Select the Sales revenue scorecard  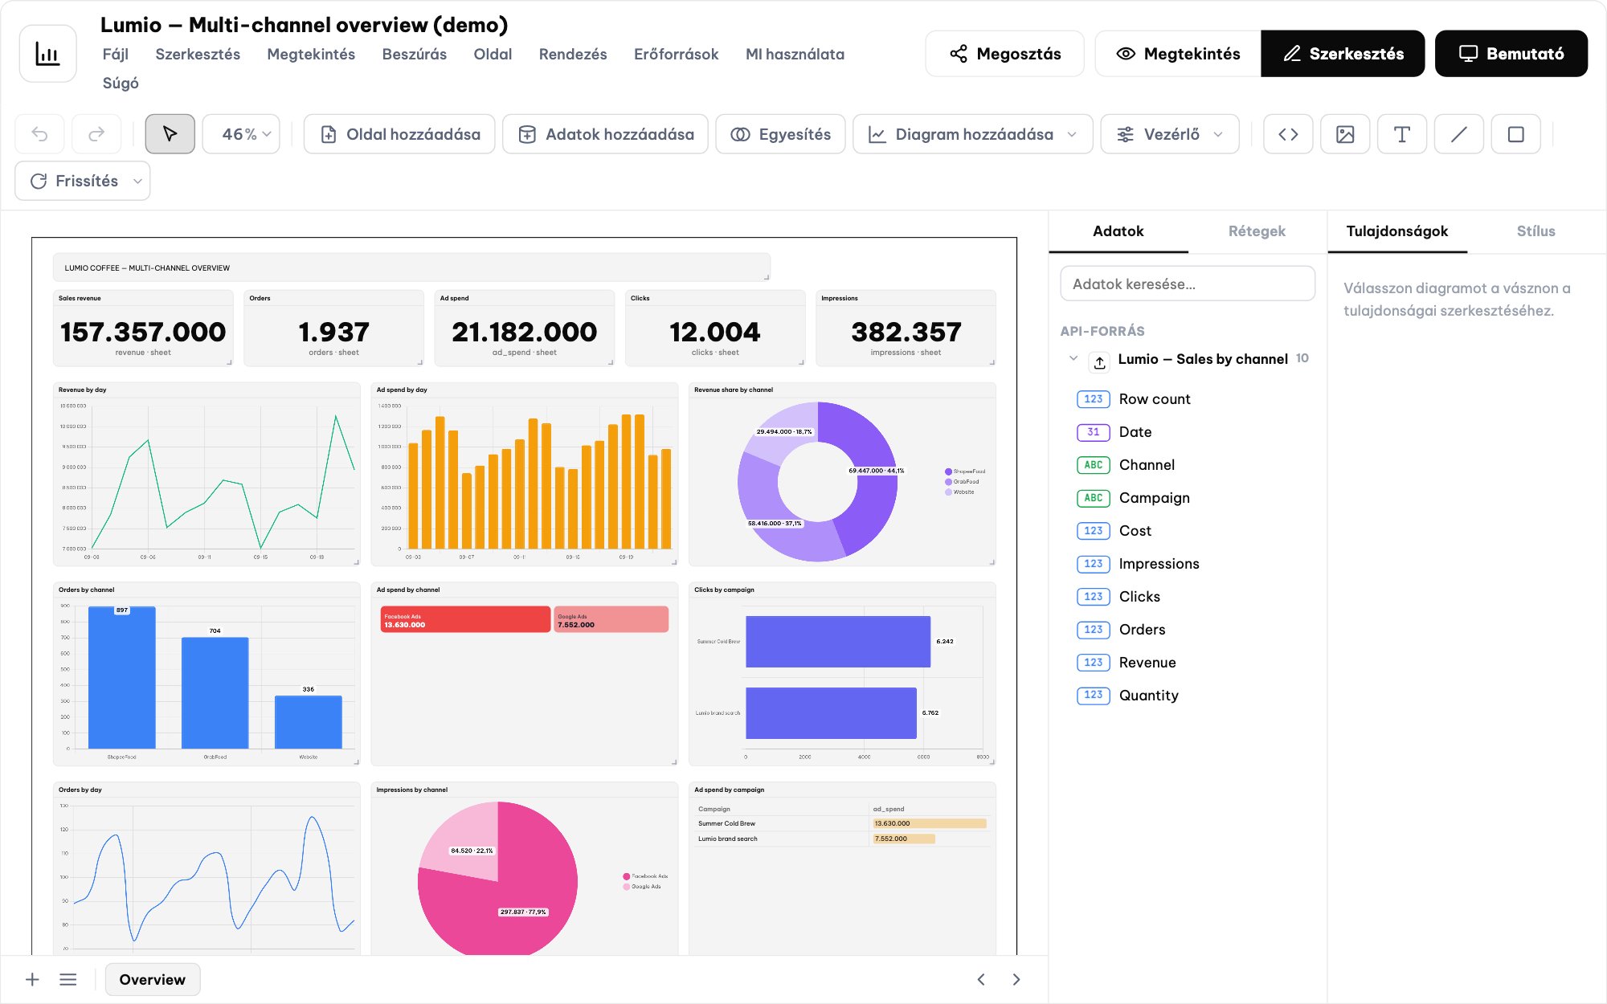click(x=143, y=329)
